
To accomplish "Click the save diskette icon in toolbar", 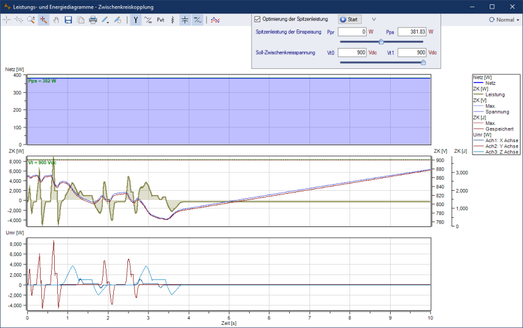I will pyautogui.click(x=68, y=20).
